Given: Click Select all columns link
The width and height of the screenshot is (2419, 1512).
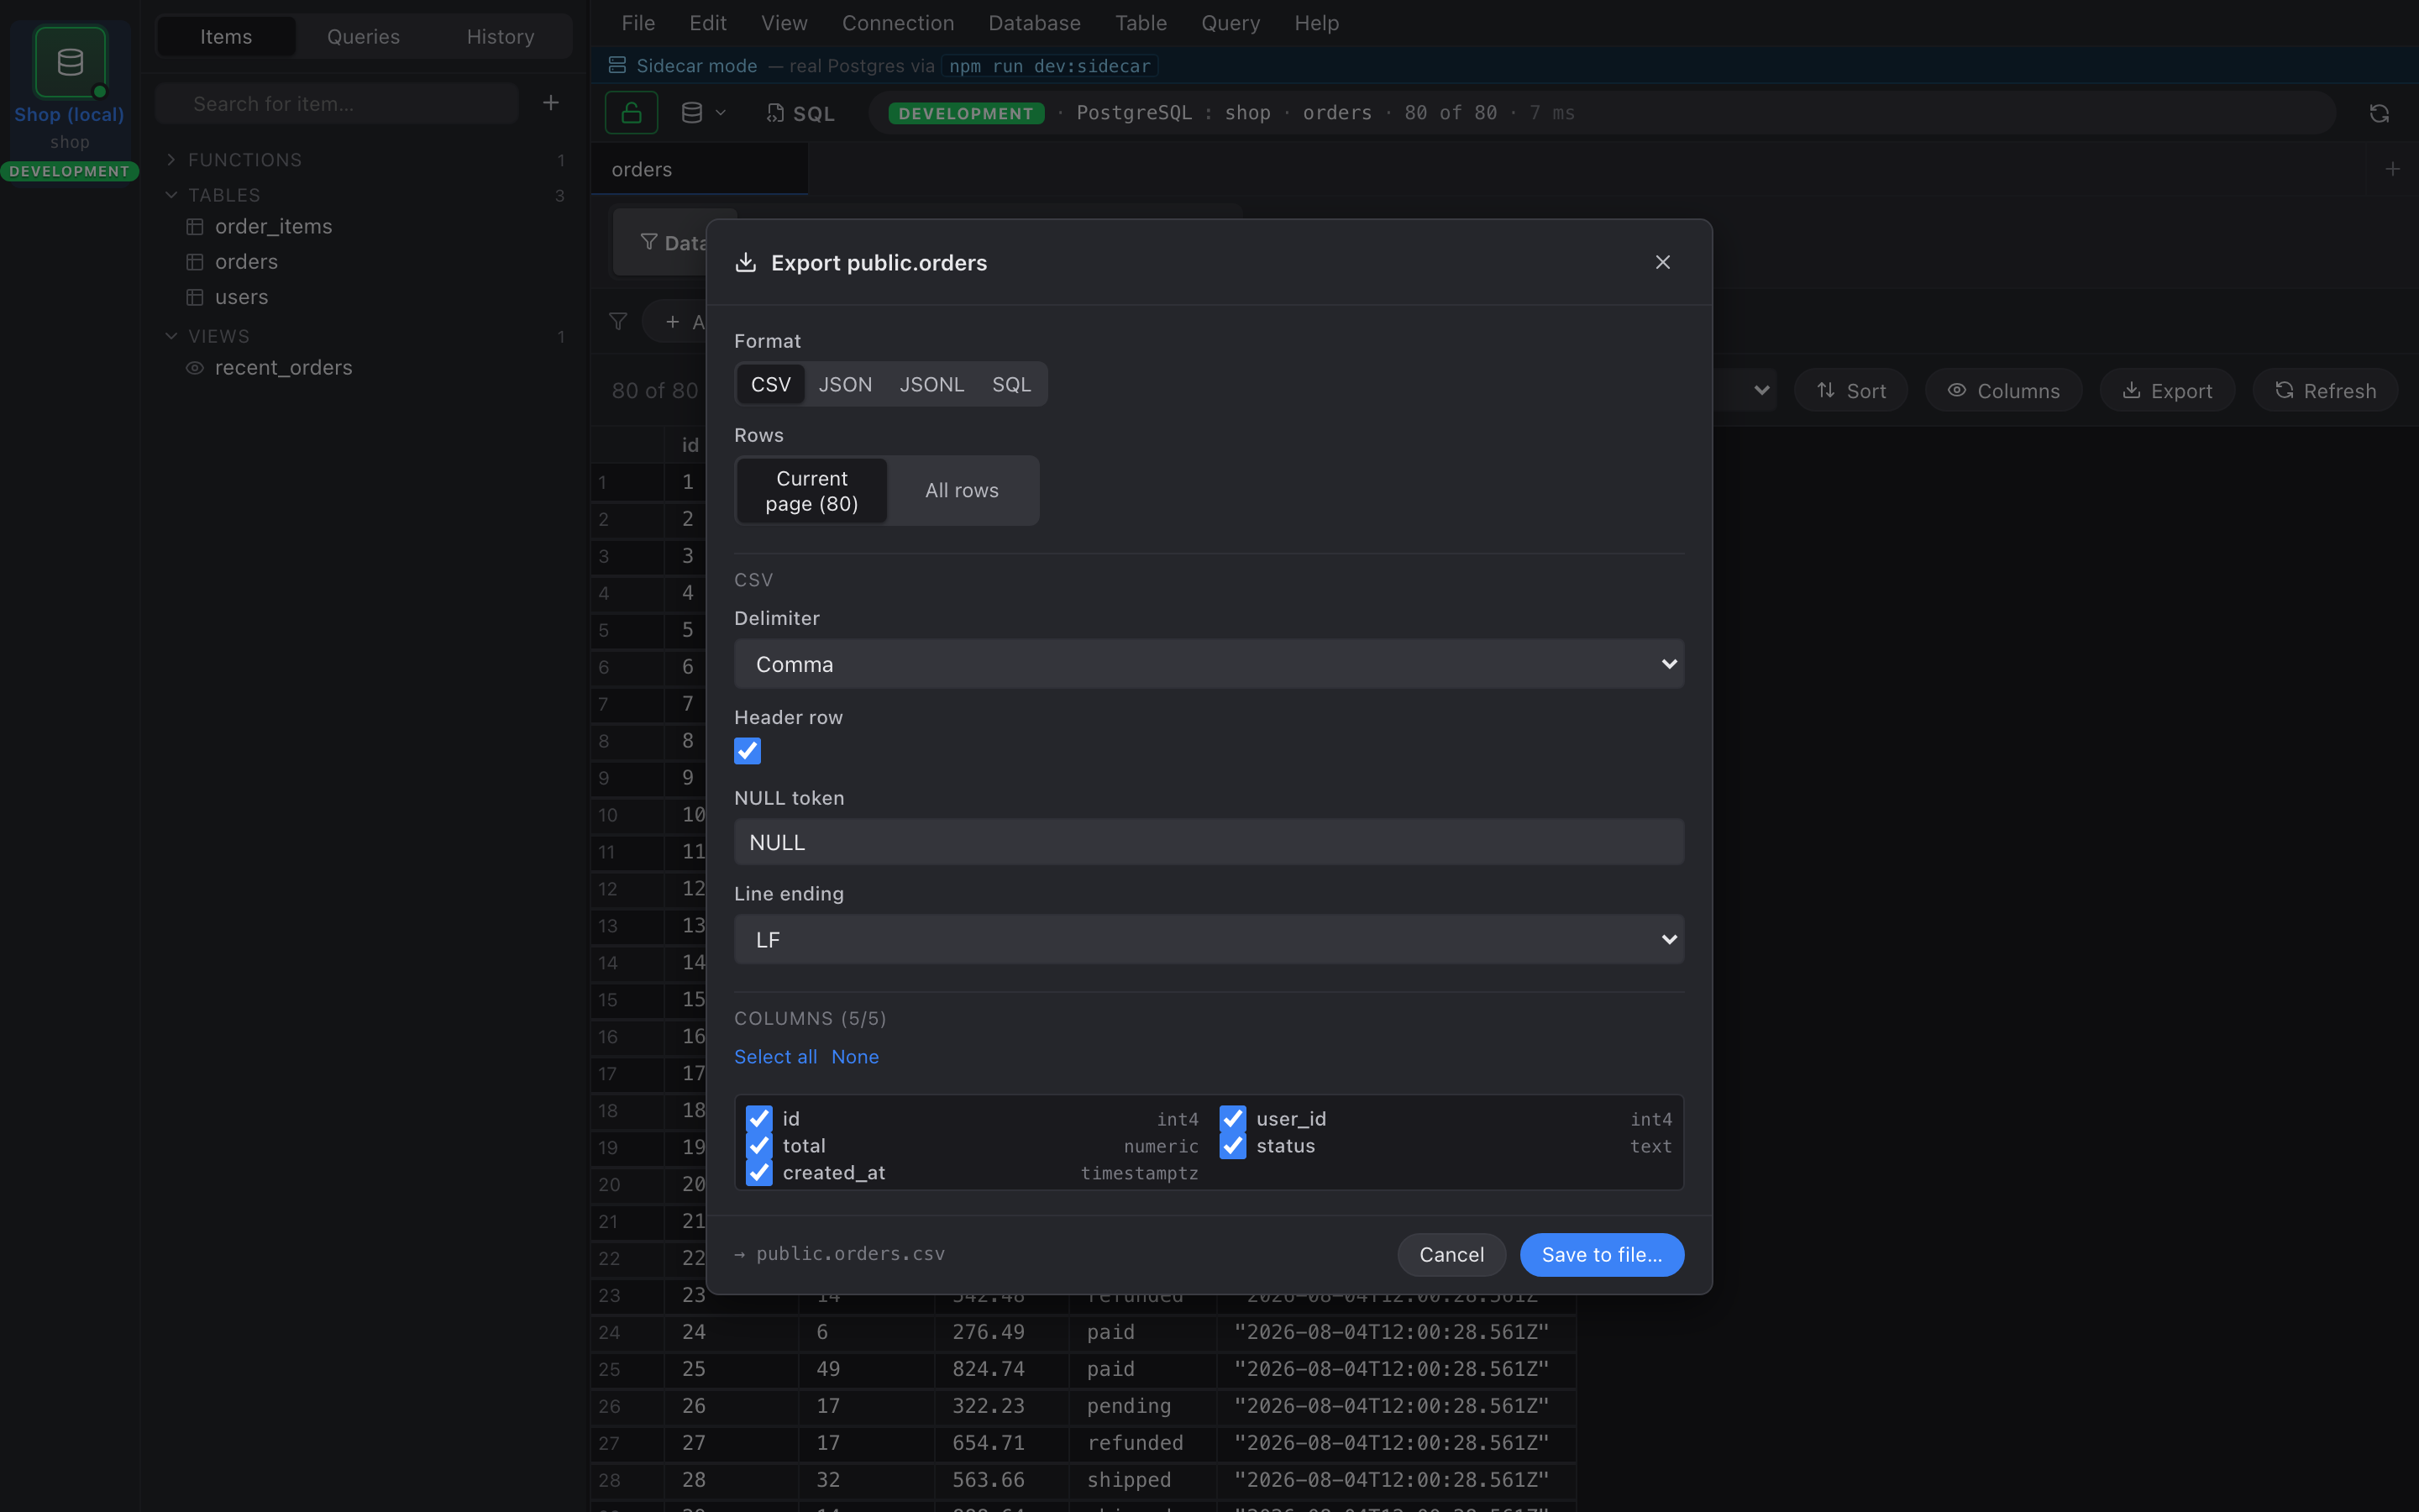Looking at the screenshot, I should click(776, 1057).
